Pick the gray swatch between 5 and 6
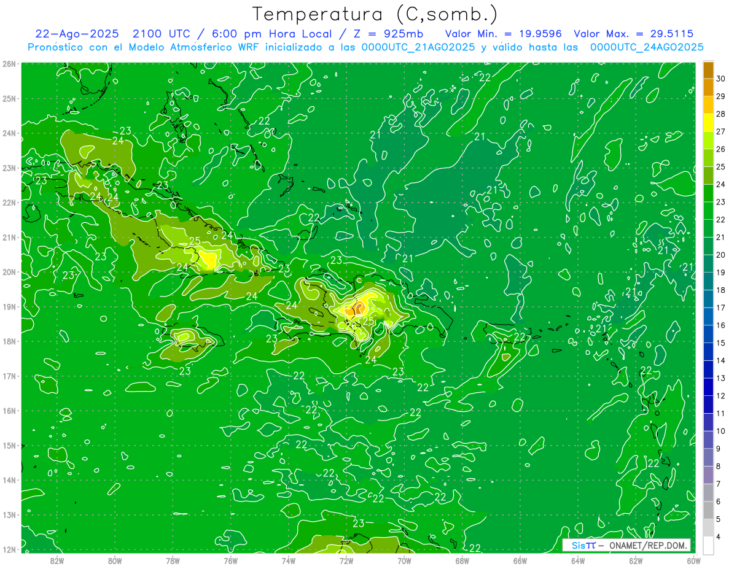737x569 pixels. tap(708, 510)
